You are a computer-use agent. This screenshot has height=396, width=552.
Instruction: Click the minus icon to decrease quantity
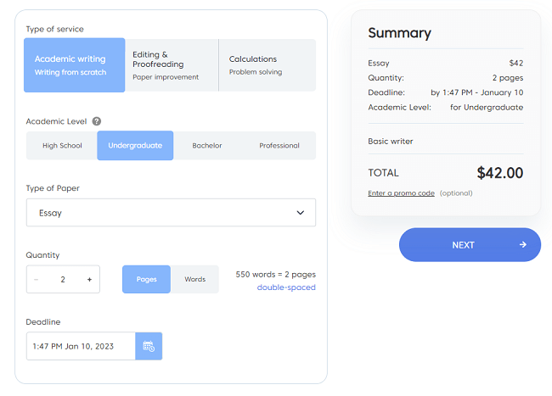(37, 279)
